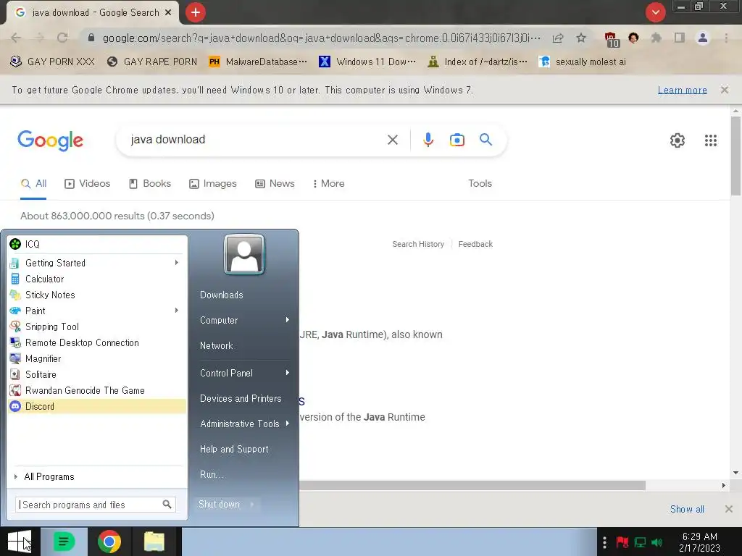Switch to the Videos results tab
The image size is (742, 556).
[x=88, y=183]
